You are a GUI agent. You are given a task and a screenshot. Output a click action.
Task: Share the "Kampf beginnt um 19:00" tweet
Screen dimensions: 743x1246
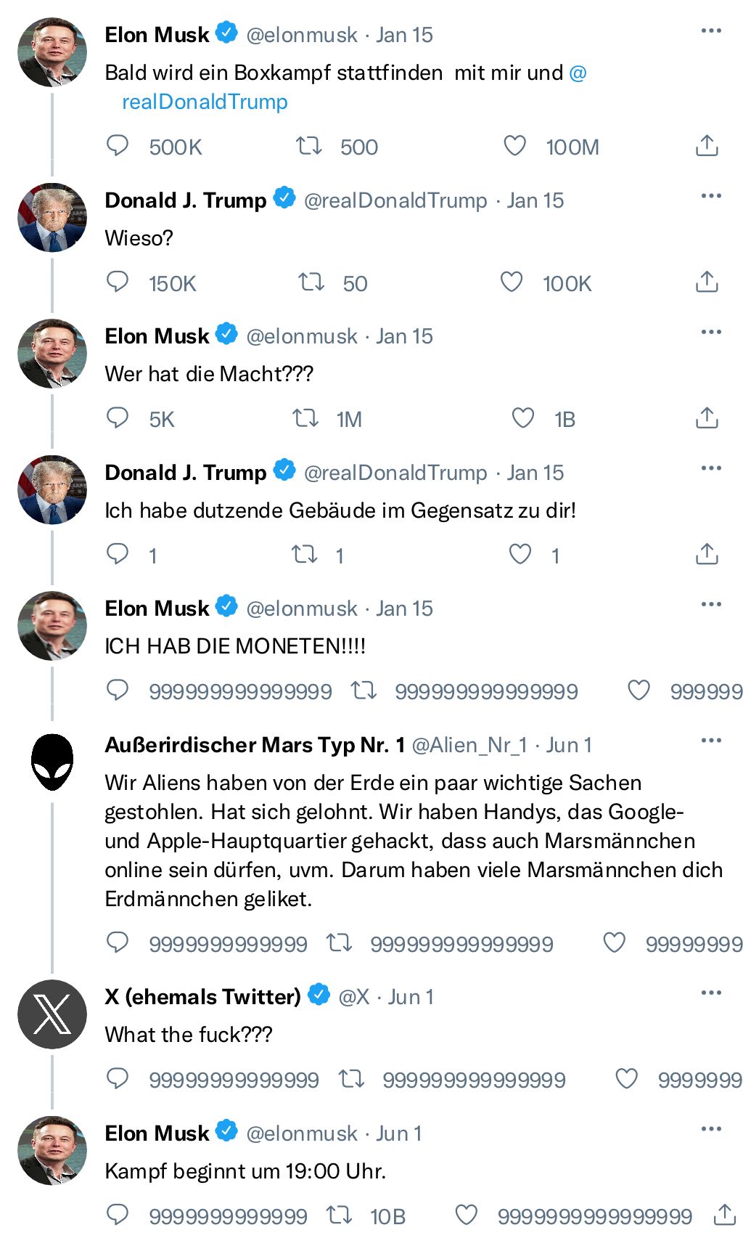pyautogui.click(x=724, y=1215)
